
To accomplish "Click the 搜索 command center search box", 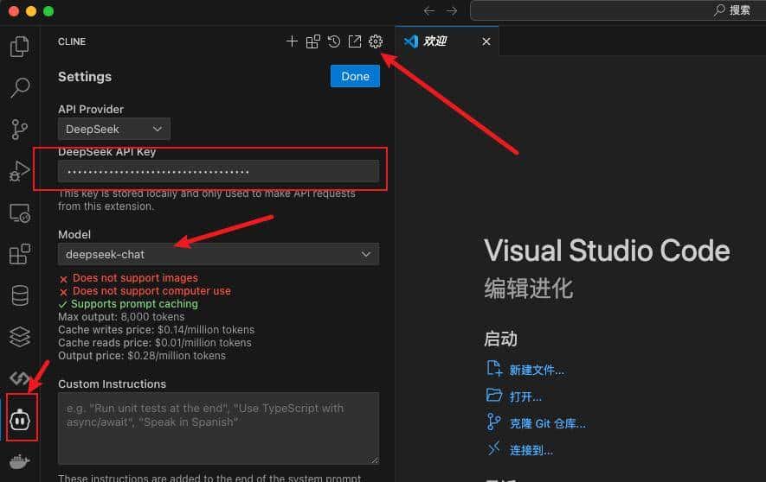I will pyautogui.click(x=616, y=10).
